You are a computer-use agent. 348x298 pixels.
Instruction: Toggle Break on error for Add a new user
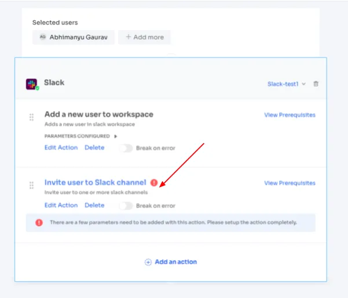click(x=126, y=148)
